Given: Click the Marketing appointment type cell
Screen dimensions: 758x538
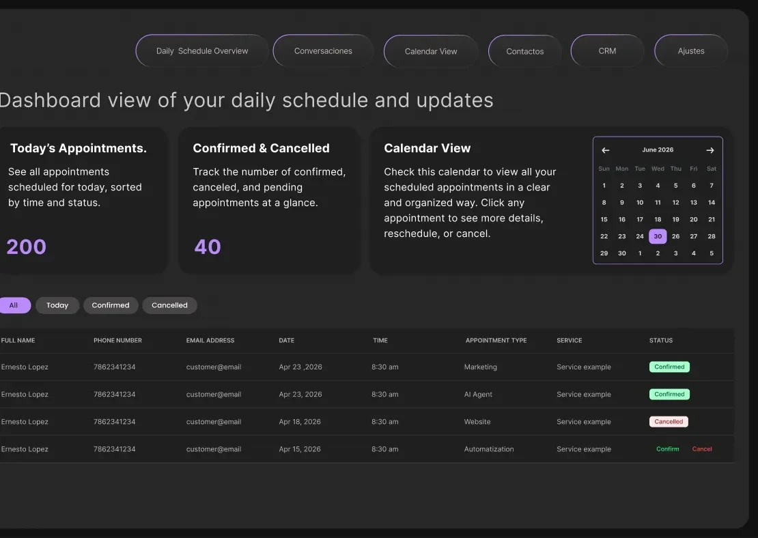Looking at the screenshot, I should tap(481, 367).
